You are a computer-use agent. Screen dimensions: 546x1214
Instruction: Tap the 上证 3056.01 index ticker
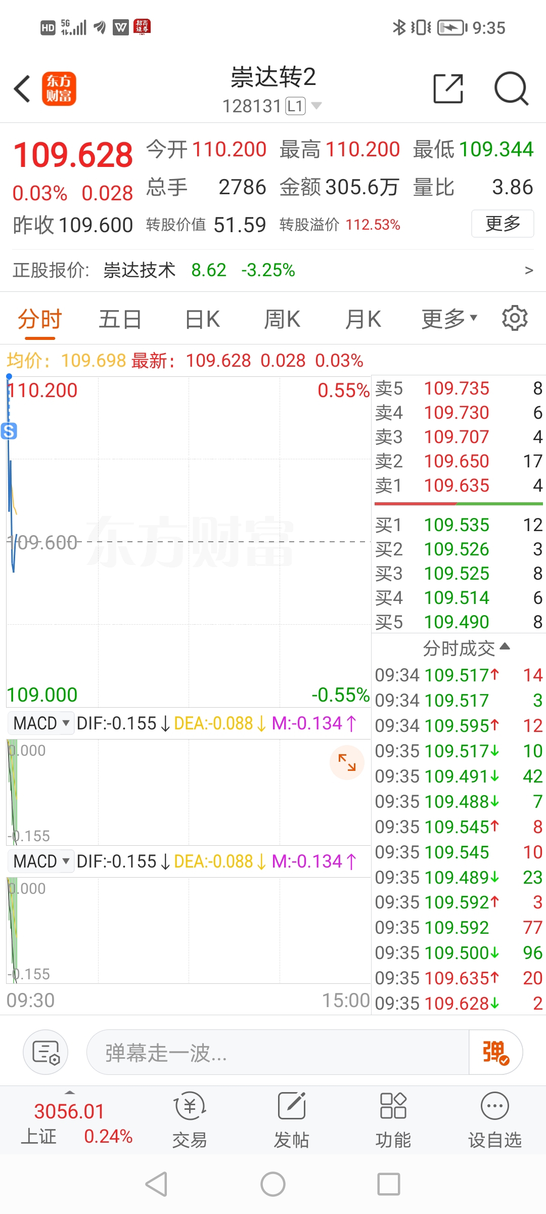pyautogui.click(x=77, y=1123)
